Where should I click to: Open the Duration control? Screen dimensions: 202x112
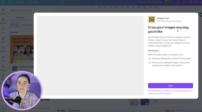(74, 110)
